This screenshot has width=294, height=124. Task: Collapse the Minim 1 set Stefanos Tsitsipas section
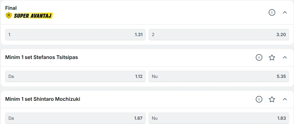(285, 58)
